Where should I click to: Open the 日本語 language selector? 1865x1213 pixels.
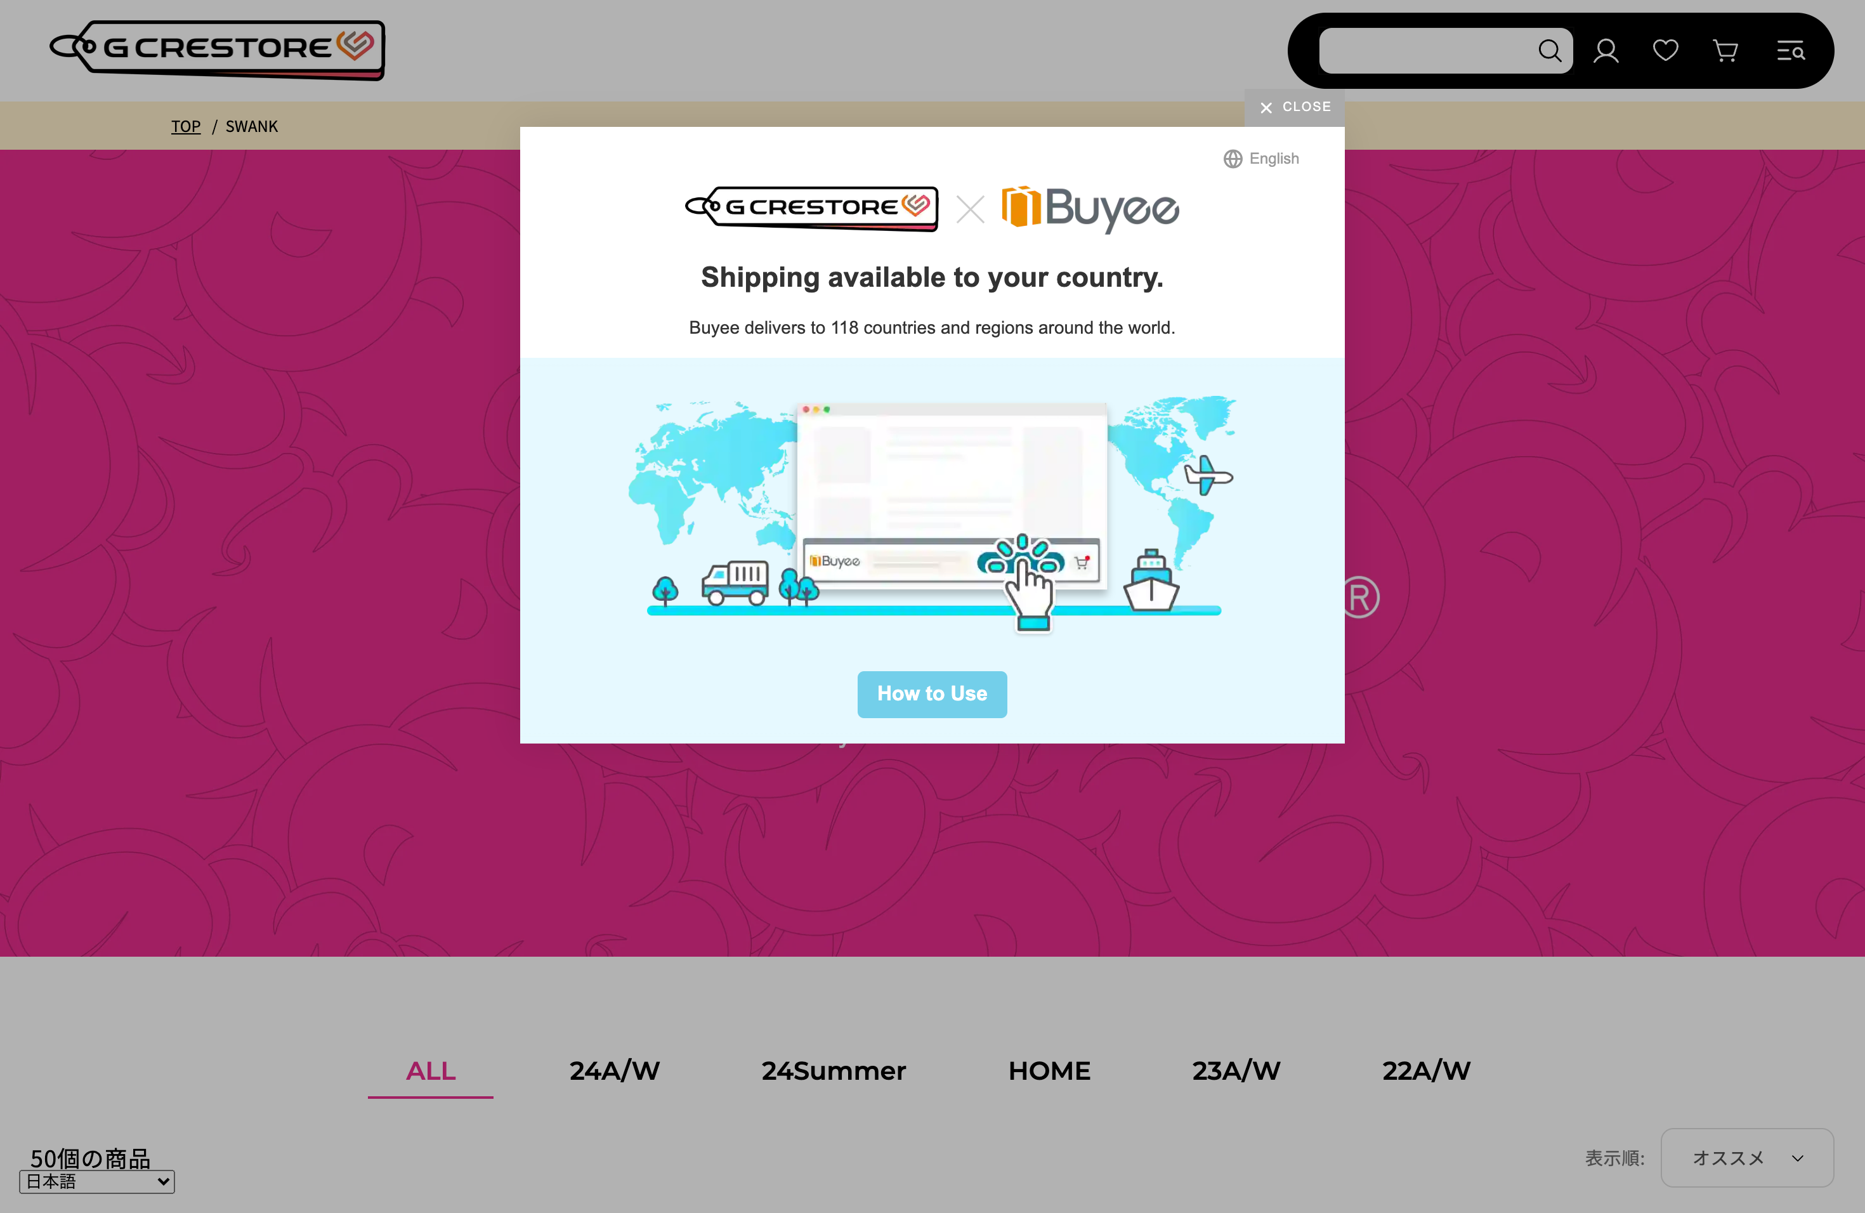point(97,1182)
